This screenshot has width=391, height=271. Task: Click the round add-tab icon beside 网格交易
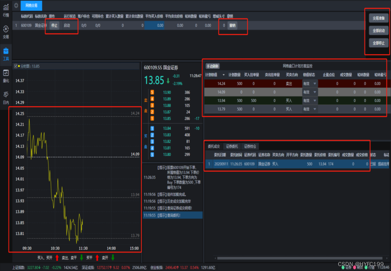(x=16, y=5)
